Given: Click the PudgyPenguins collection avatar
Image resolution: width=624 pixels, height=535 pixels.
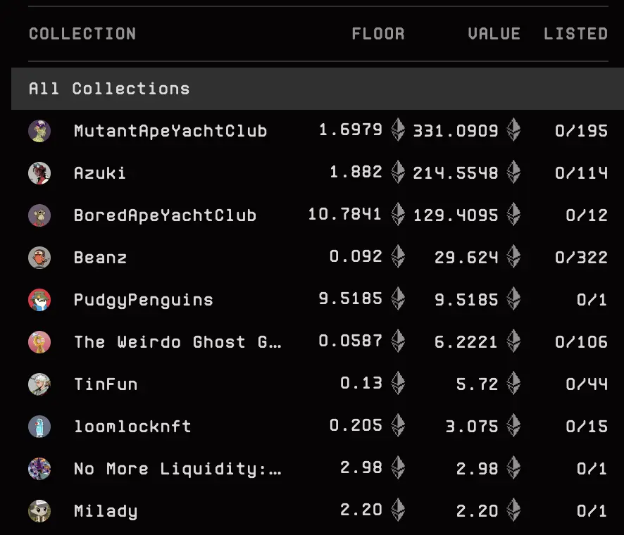Looking at the screenshot, I should [39, 299].
